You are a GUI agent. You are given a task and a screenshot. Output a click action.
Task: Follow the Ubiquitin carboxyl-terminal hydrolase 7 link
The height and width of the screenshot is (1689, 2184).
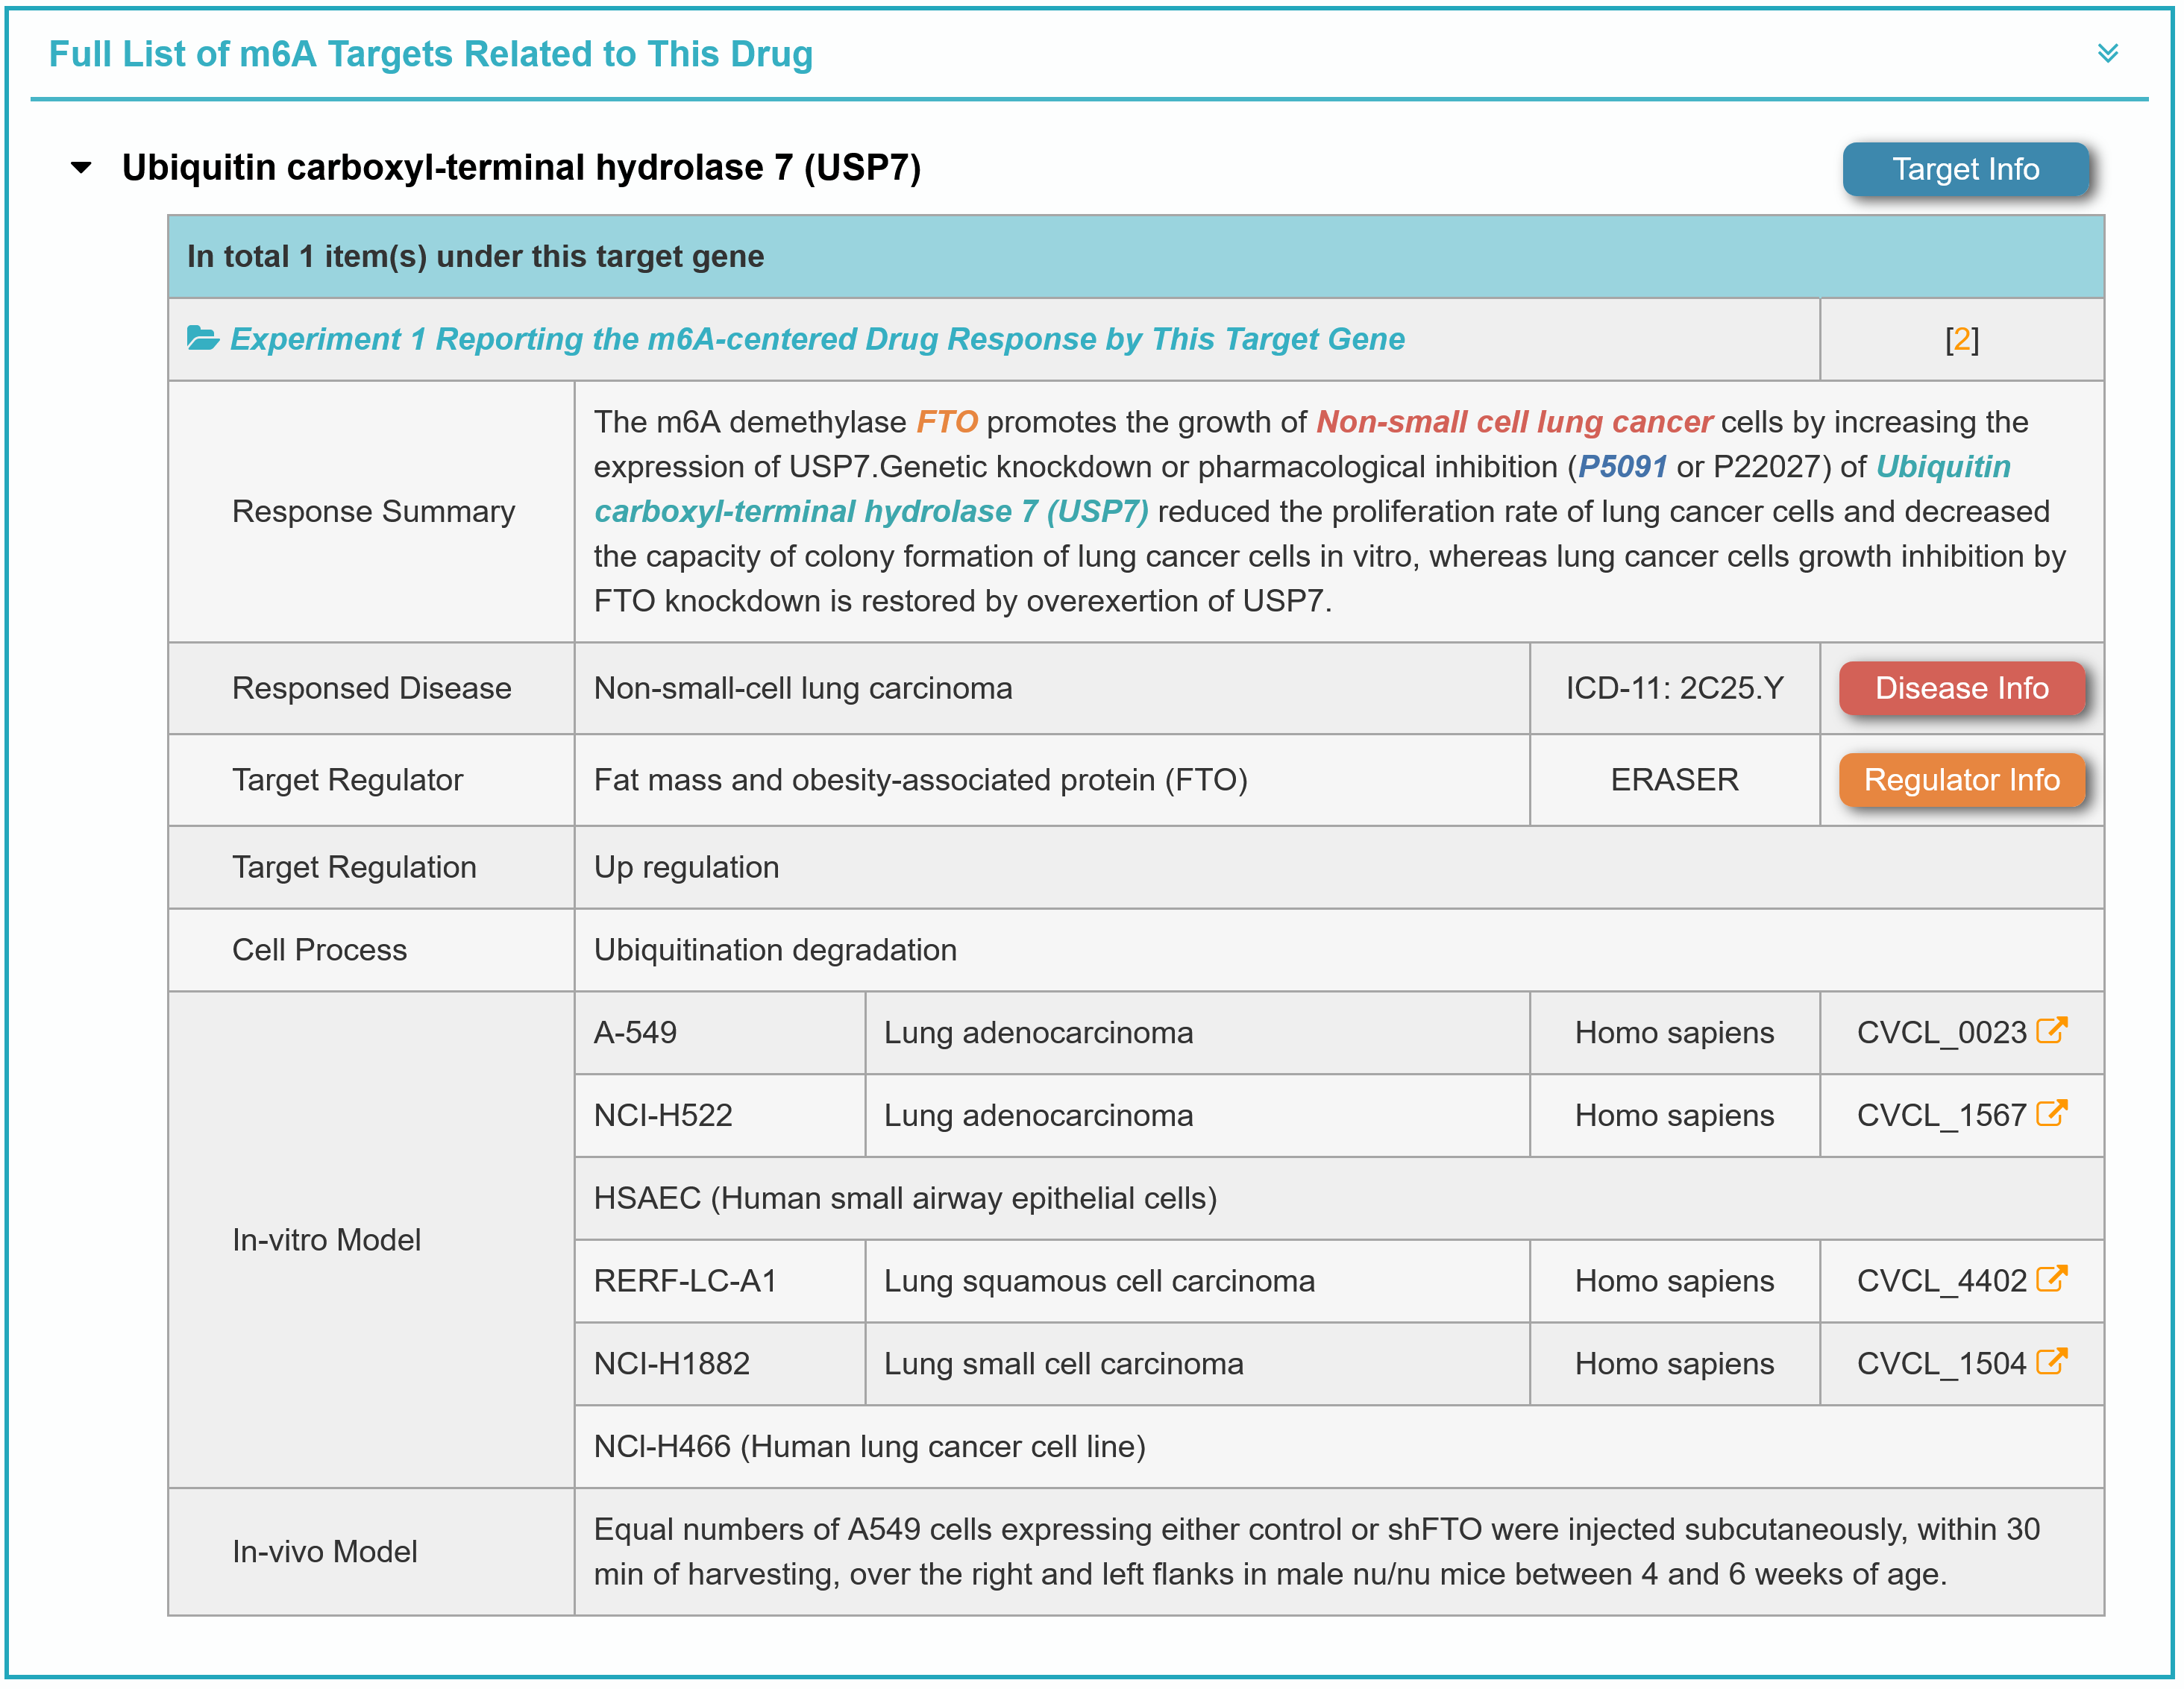pyautogui.click(x=870, y=512)
